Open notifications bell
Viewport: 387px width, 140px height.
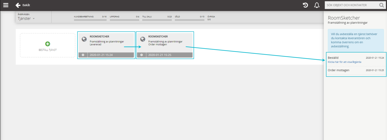tap(317, 5)
